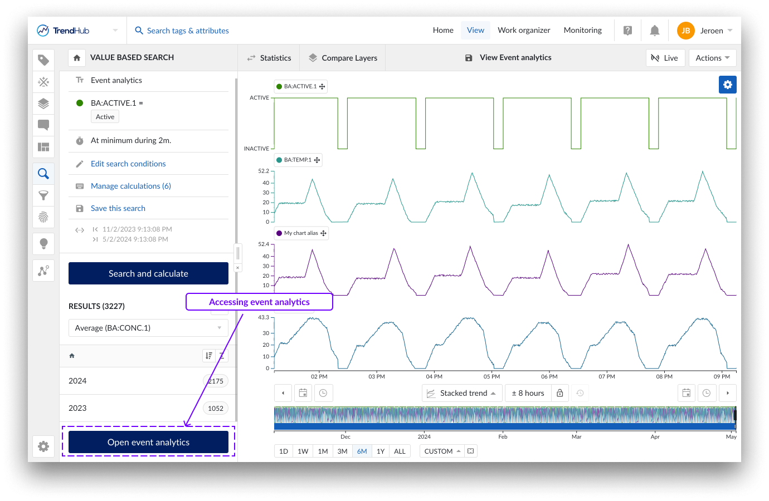Click the context timeline overview bar
The height and width of the screenshot is (501, 769).
[x=504, y=418]
